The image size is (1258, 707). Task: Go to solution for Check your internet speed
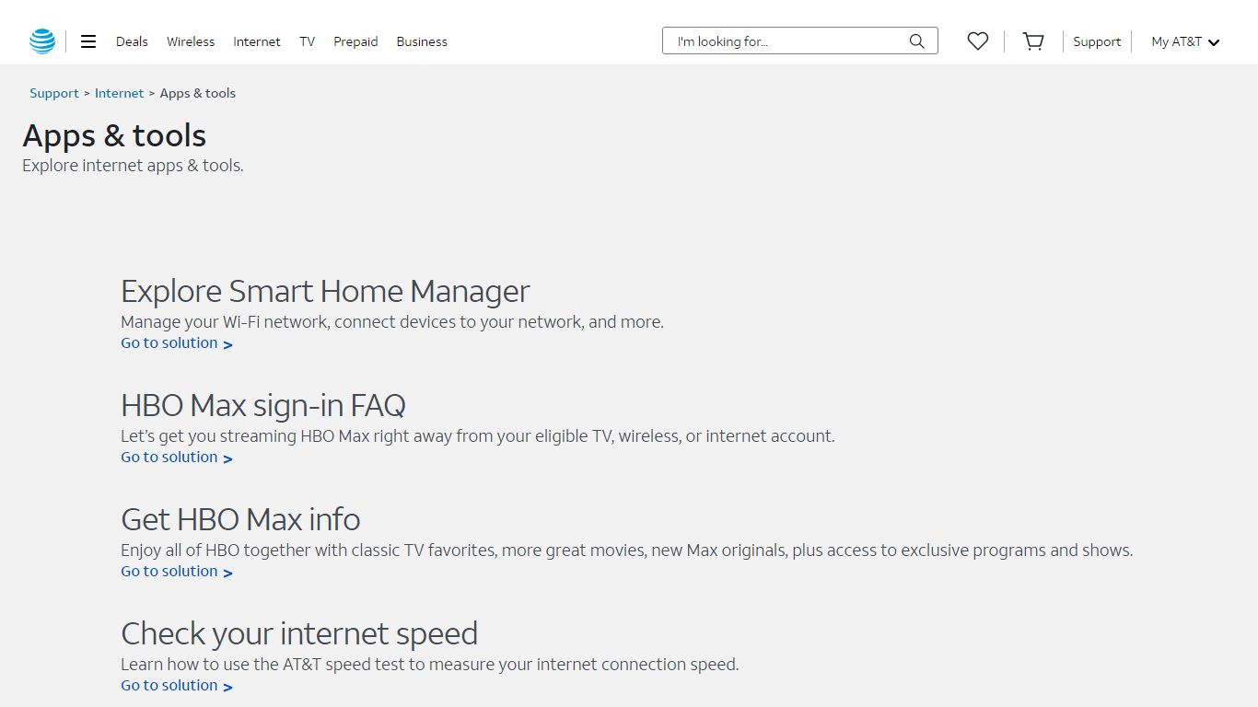[177, 686]
